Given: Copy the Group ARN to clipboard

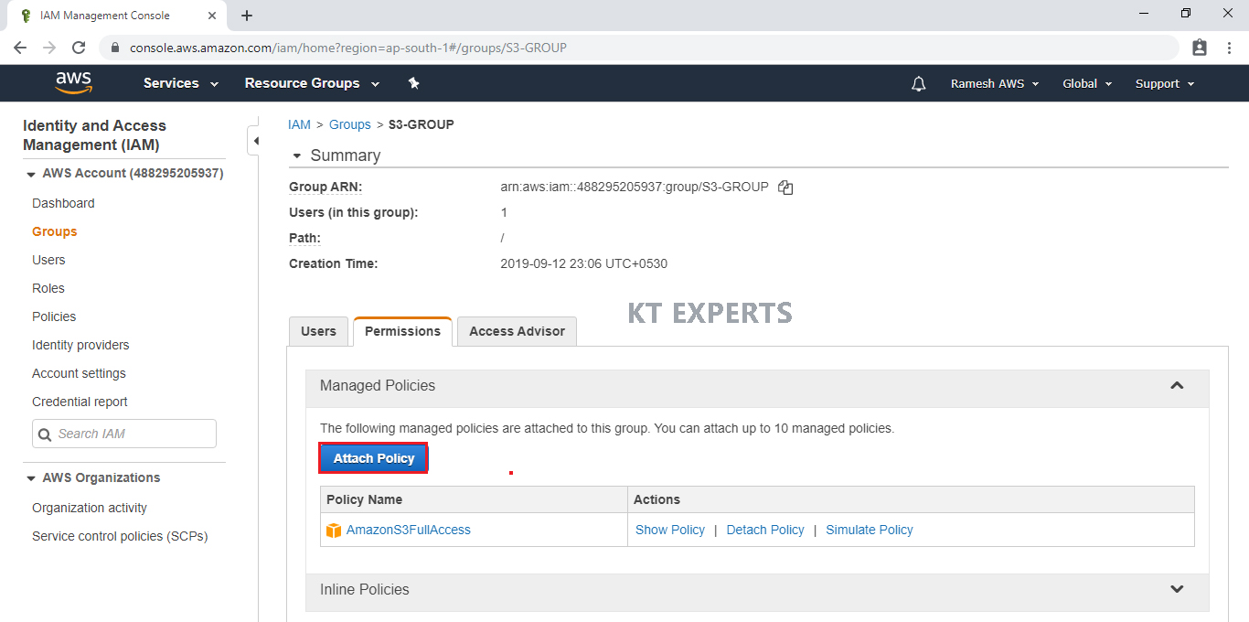Looking at the screenshot, I should pos(785,188).
